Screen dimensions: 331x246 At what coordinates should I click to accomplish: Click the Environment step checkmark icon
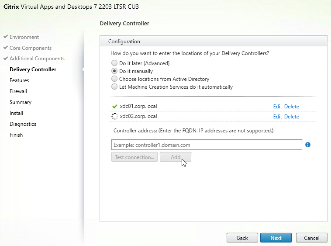[x=6, y=37]
